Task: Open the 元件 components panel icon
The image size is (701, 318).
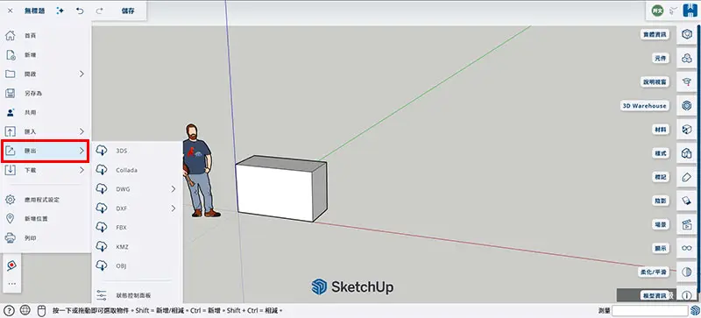Action: point(687,58)
